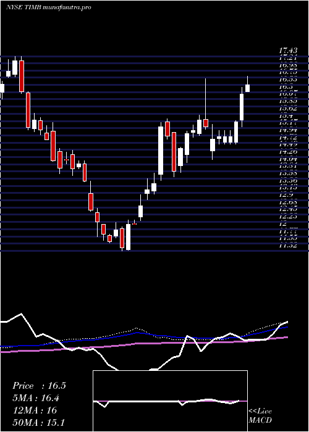Click the 12.9 price axis label
This screenshot has width=309, height=432.
click(286, 195)
